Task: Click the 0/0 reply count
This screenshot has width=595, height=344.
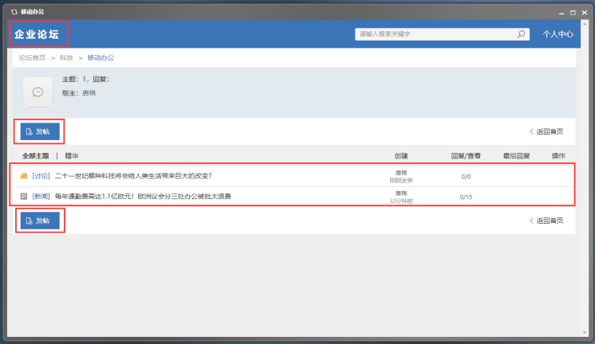Action: 466,177
